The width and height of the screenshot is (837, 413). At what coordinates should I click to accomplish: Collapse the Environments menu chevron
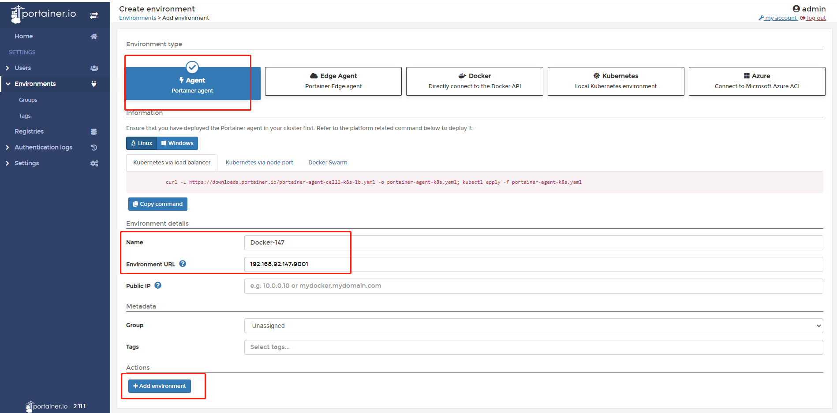[7, 84]
